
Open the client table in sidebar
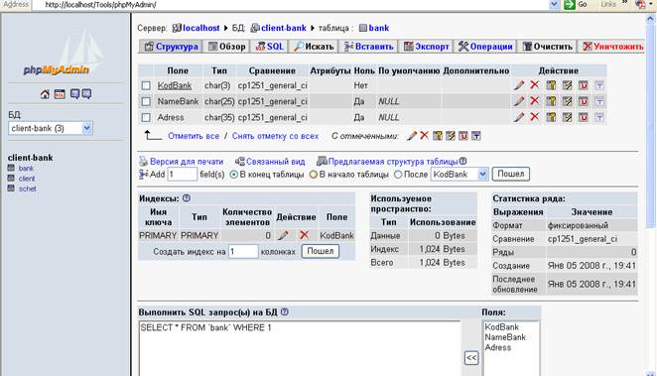point(27,179)
